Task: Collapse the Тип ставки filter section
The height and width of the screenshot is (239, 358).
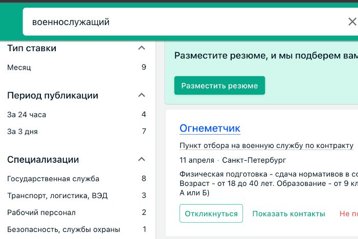Action: (142, 48)
